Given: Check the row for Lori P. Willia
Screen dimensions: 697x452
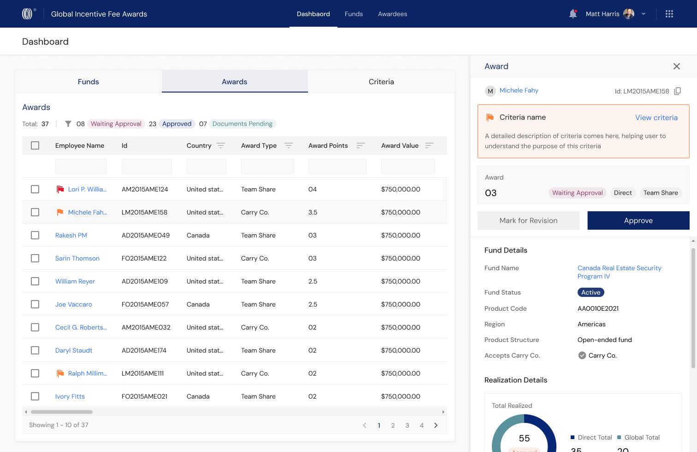Looking at the screenshot, I should tap(35, 189).
